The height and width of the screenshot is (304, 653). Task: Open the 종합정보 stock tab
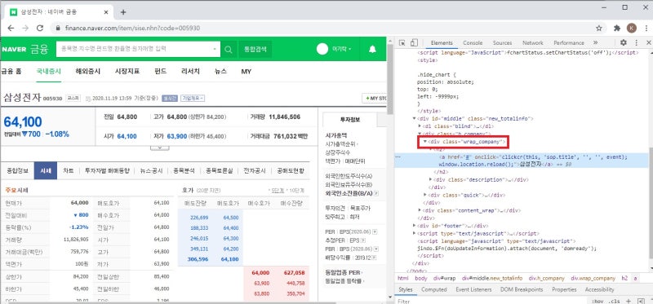click(17, 170)
